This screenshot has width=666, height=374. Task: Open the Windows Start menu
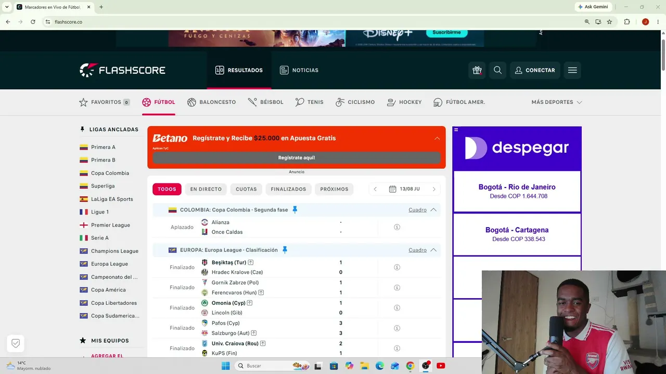(x=225, y=366)
